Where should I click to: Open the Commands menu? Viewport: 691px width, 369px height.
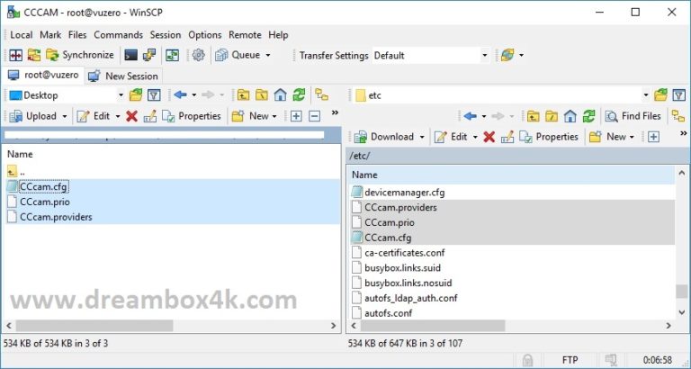coord(118,35)
